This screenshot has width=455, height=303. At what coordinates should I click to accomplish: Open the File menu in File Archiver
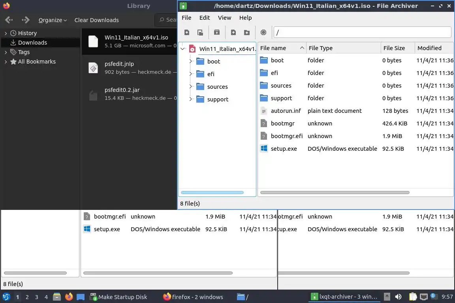(x=186, y=18)
